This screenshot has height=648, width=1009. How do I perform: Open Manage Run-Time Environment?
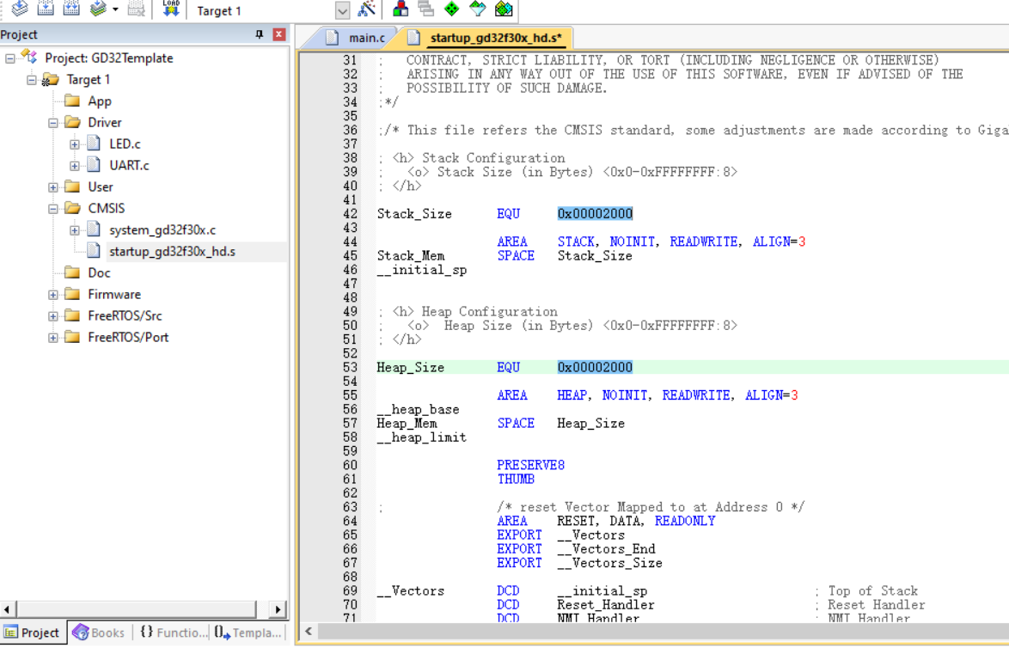[449, 10]
